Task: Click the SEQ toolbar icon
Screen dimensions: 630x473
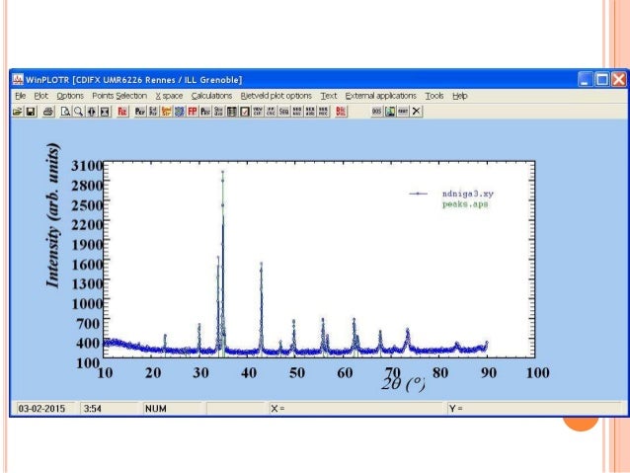Action: point(284,112)
